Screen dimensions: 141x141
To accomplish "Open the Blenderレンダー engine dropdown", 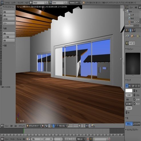I will 75,3.
